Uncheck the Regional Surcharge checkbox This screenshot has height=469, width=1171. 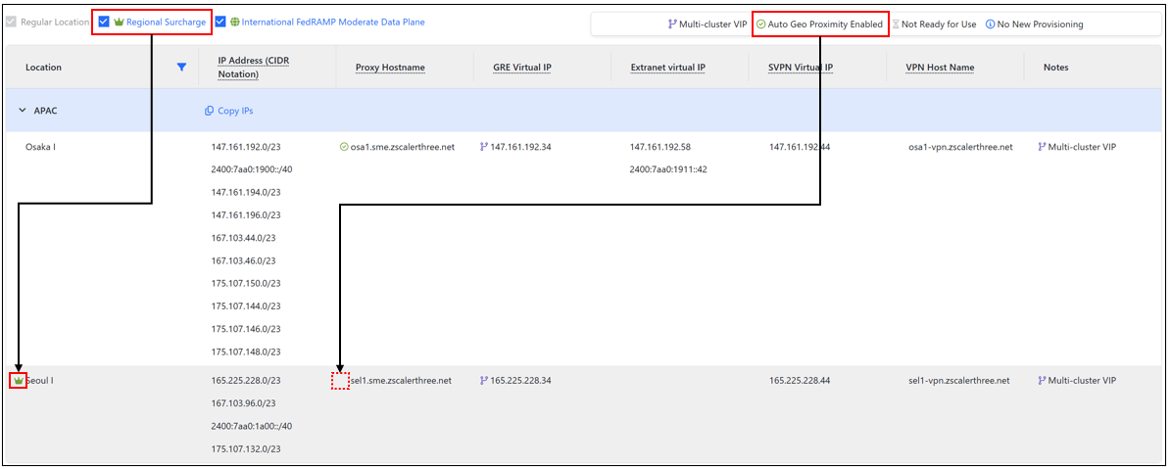pyautogui.click(x=105, y=23)
